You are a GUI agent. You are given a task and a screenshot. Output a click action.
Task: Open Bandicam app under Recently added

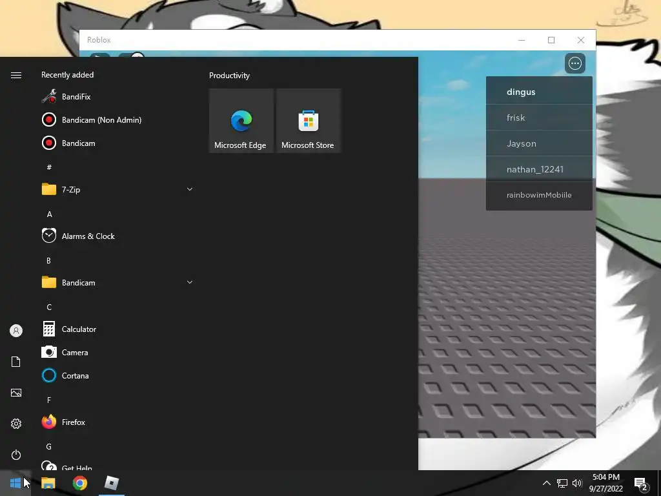[x=117, y=143]
